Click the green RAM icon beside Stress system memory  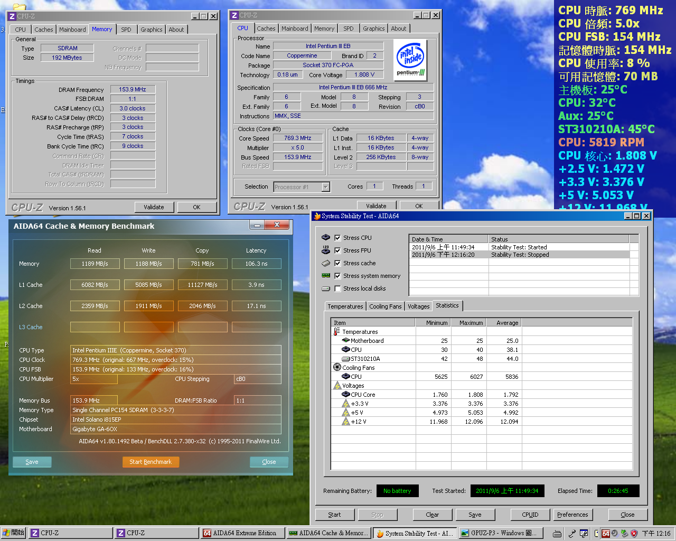click(326, 276)
